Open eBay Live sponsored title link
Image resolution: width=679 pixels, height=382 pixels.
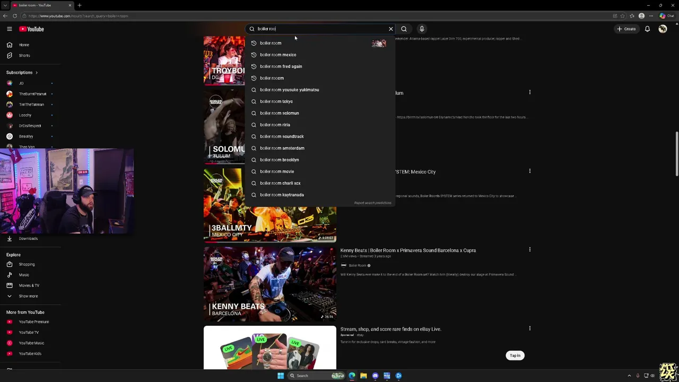click(x=390, y=329)
